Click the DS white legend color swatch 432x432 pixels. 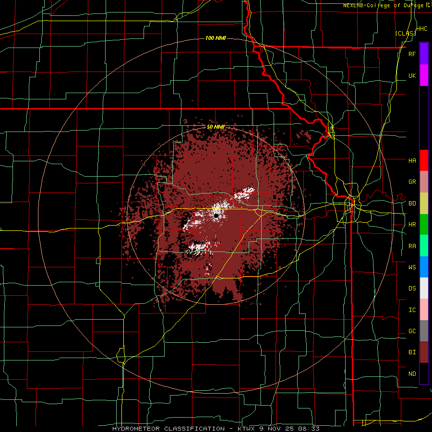[424, 288]
